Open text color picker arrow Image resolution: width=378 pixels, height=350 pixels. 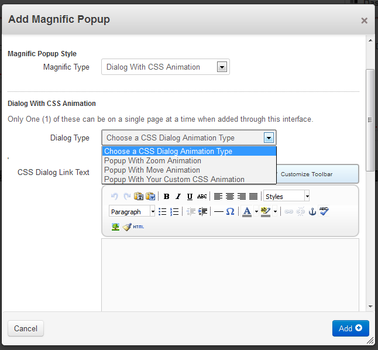tap(256, 211)
